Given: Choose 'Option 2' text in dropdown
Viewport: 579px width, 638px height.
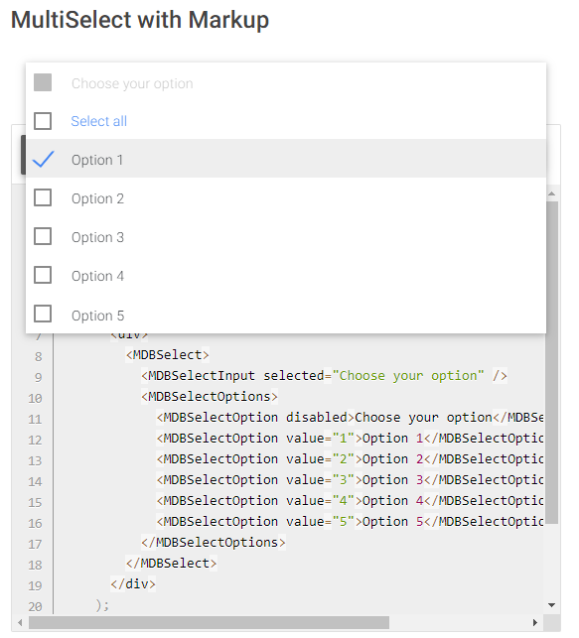Looking at the screenshot, I should (x=97, y=198).
